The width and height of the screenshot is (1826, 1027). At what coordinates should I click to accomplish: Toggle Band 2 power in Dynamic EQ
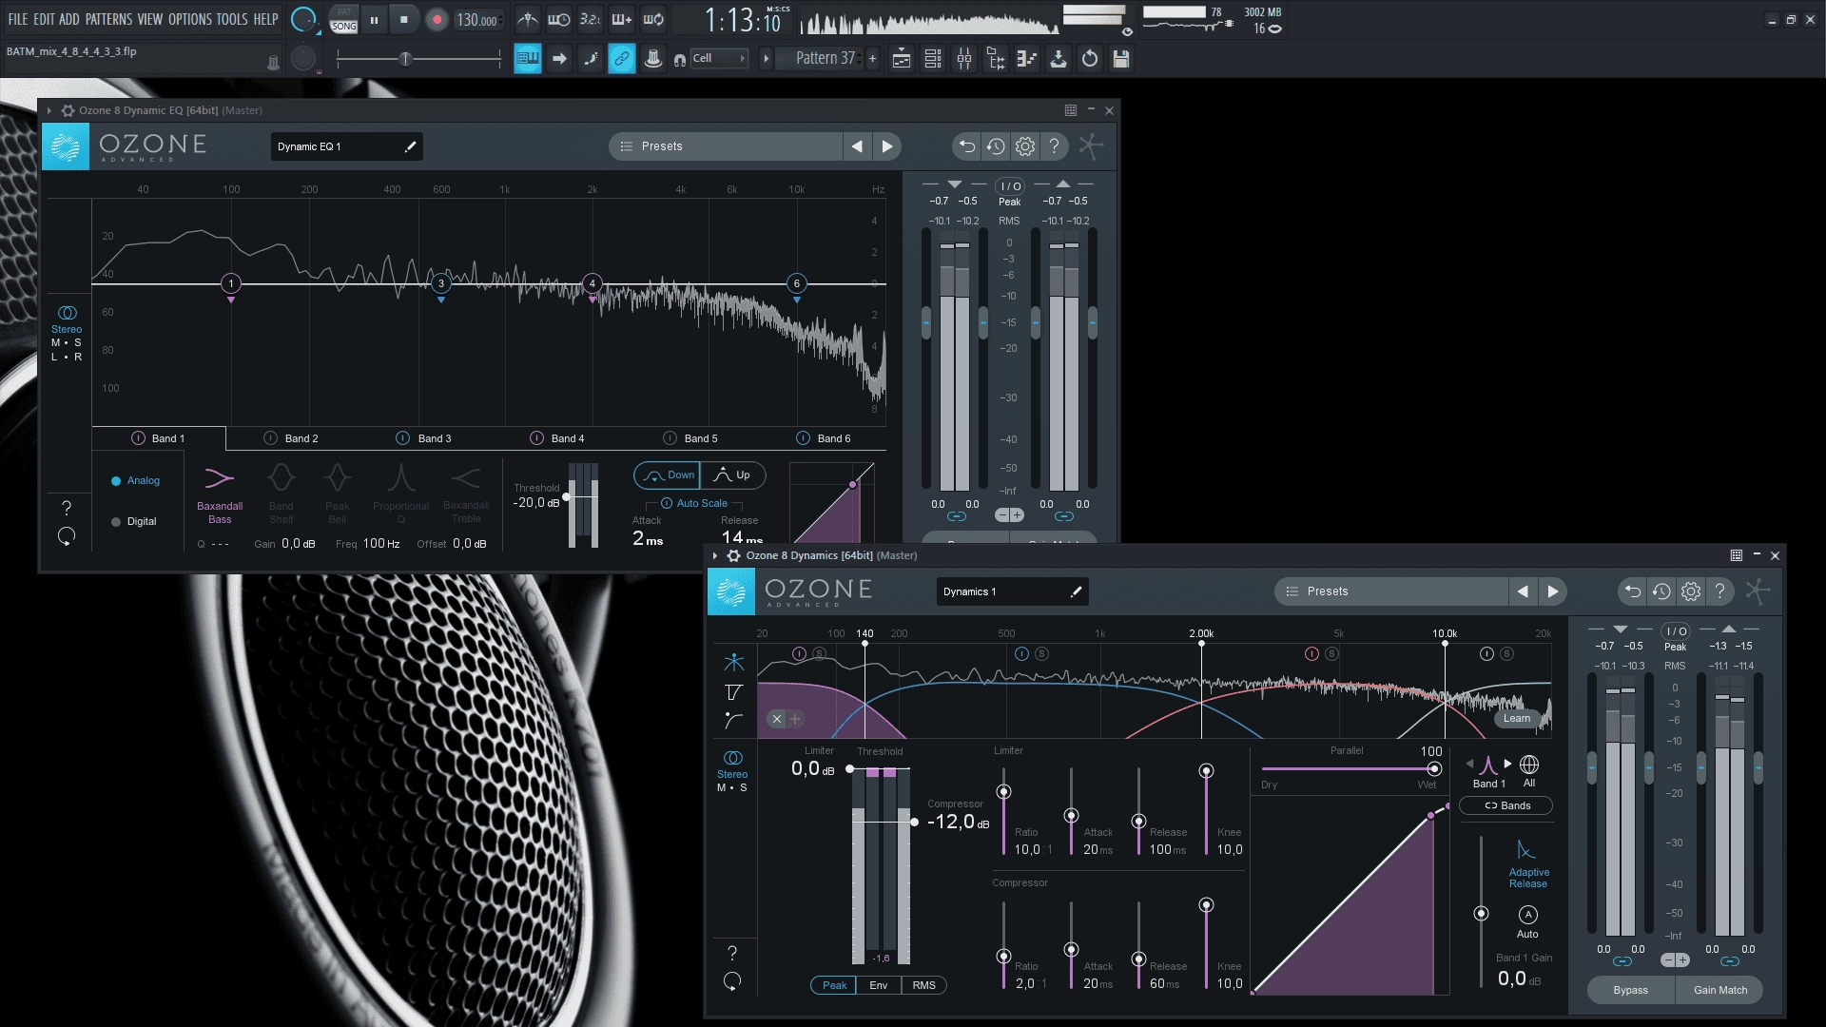coord(270,438)
